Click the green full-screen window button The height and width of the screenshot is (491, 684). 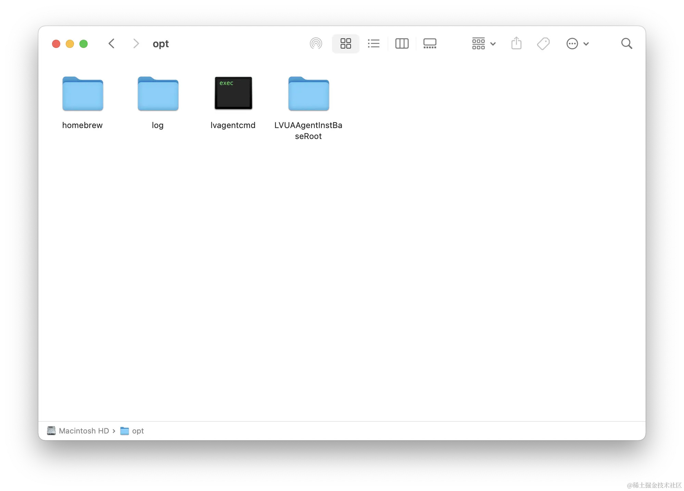pyautogui.click(x=84, y=44)
